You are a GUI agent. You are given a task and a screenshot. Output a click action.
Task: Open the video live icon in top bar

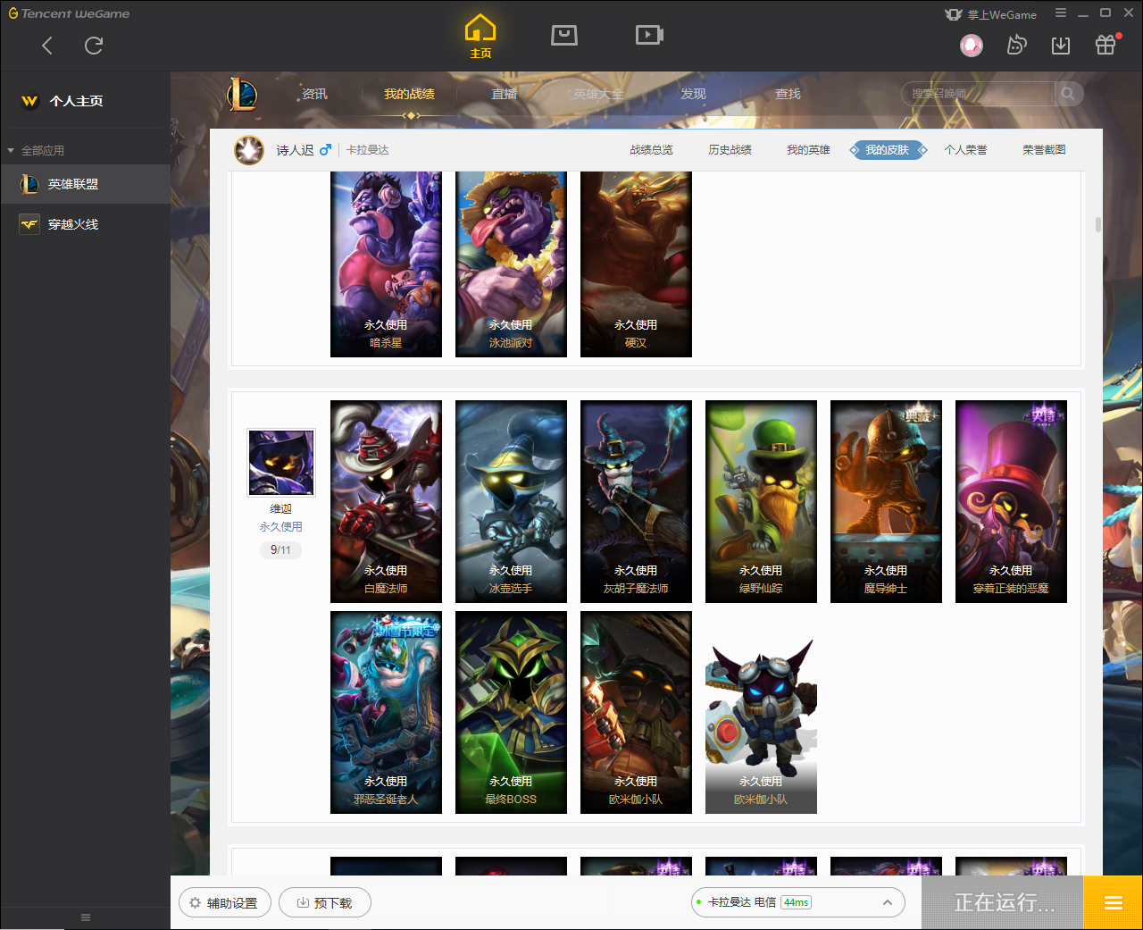tap(649, 35)
